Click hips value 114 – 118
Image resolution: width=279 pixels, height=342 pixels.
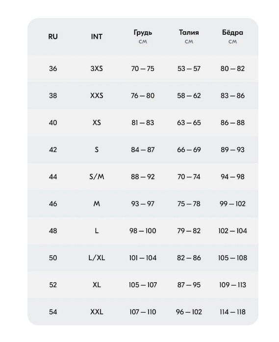(232, 312)
